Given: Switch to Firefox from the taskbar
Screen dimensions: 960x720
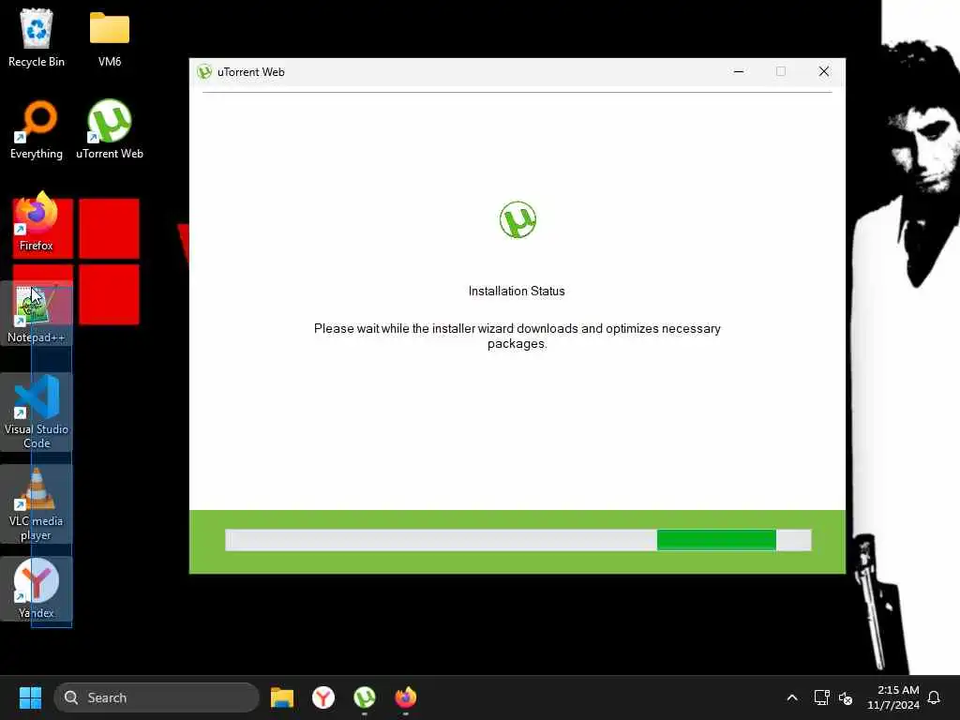Looking at the screenshot, I should tap(405, 697).
